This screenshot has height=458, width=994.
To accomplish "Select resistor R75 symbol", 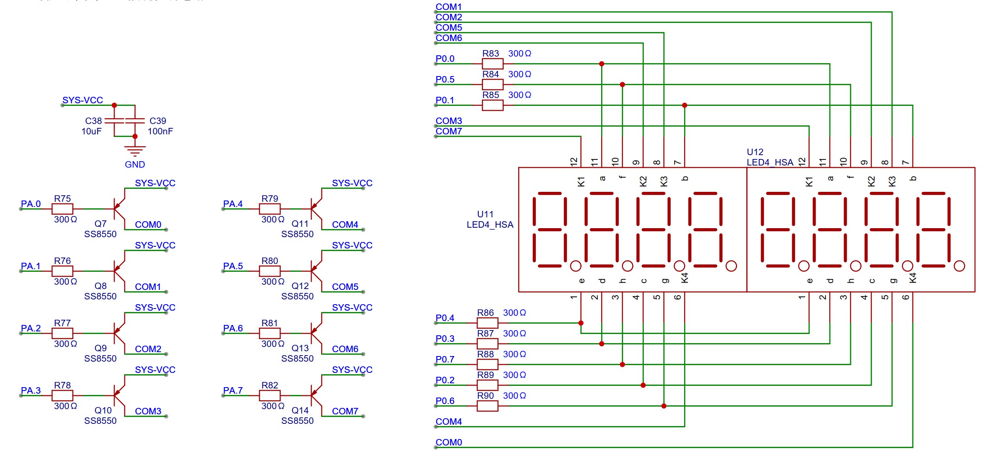I will (x=62, y=209).
